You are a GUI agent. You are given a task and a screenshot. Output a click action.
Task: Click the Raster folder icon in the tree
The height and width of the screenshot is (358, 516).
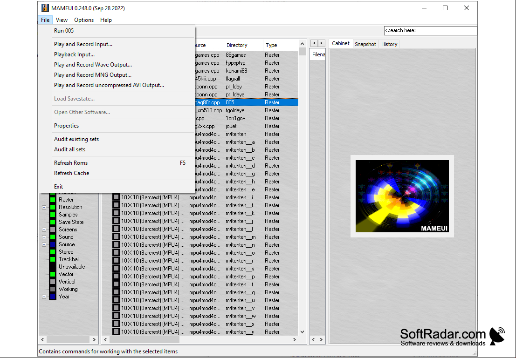click(x=53, y=200)
